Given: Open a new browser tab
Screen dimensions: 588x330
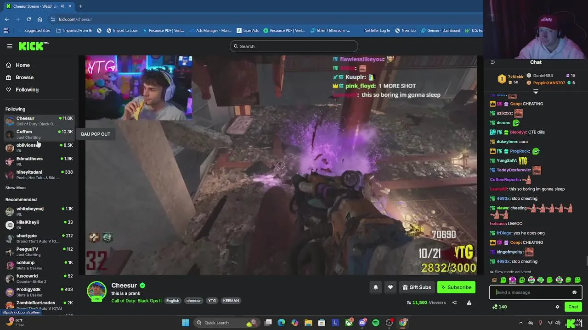Looking at the screenshot, I should click(80, 6).
